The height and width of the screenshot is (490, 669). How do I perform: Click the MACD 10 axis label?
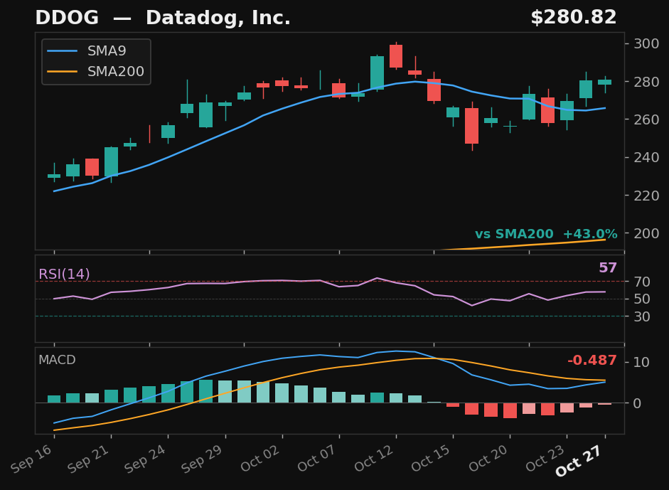pyautogui.click(x=642, y=363)
